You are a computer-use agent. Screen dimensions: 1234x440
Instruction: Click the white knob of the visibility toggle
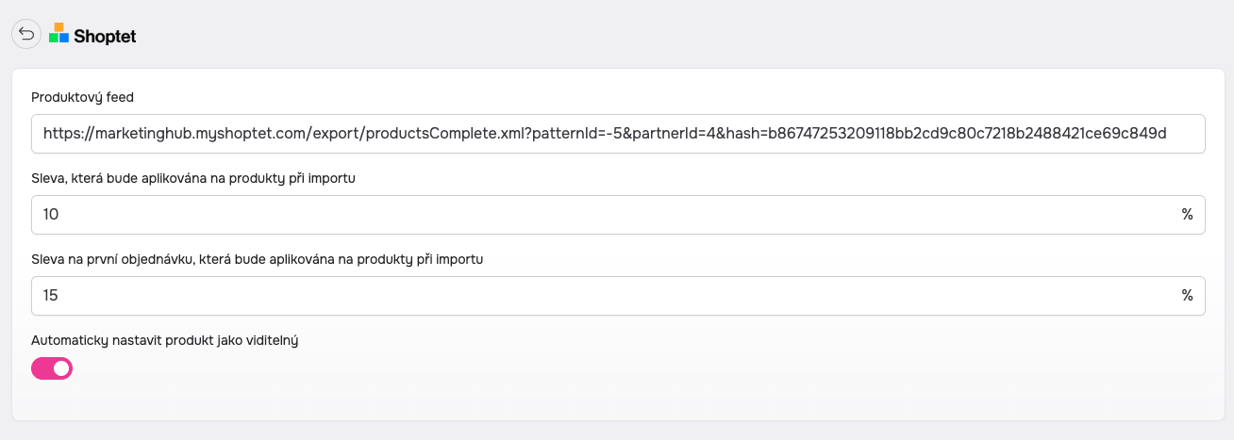pos(61,369)
